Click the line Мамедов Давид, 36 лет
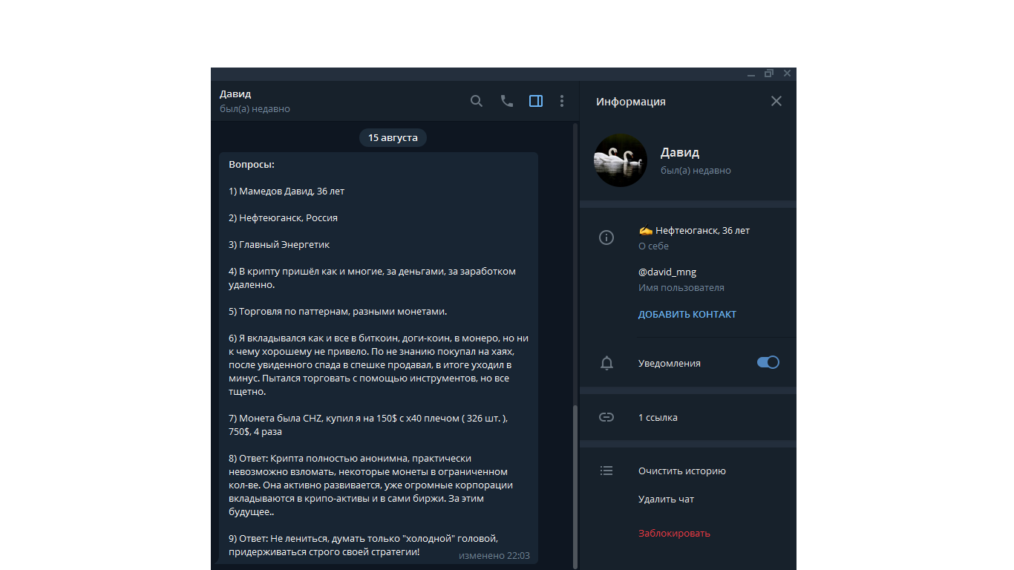The width and height of the screenshot is (1014, 570). tap(287, 191)
